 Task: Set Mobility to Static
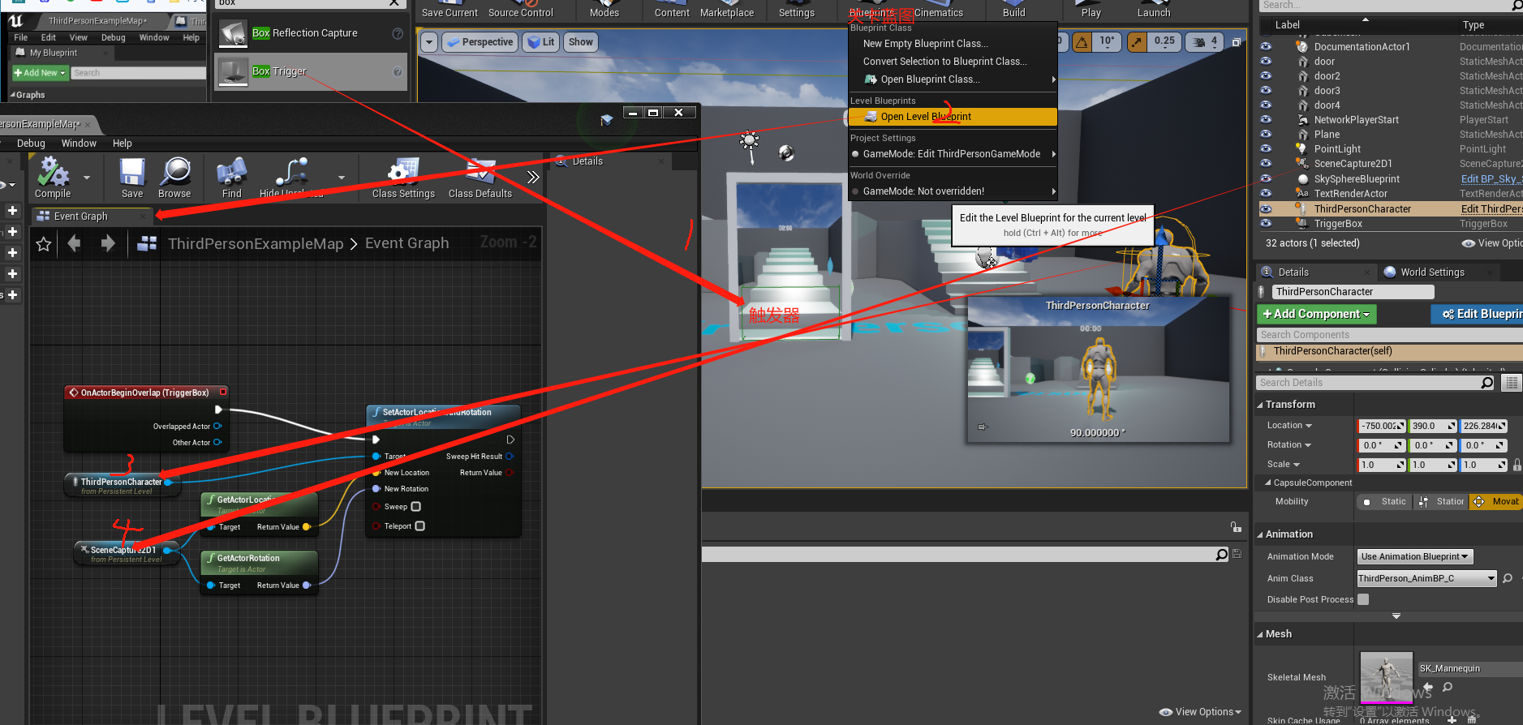pos(1385,502)
